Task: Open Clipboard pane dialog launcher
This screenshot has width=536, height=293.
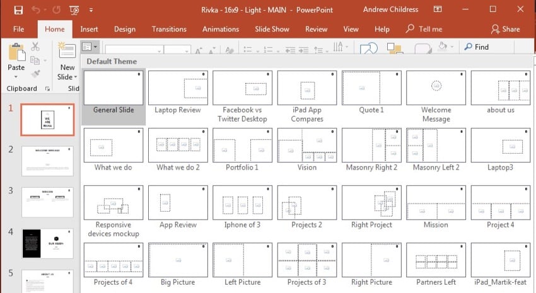Action: (x=47, y=89)
